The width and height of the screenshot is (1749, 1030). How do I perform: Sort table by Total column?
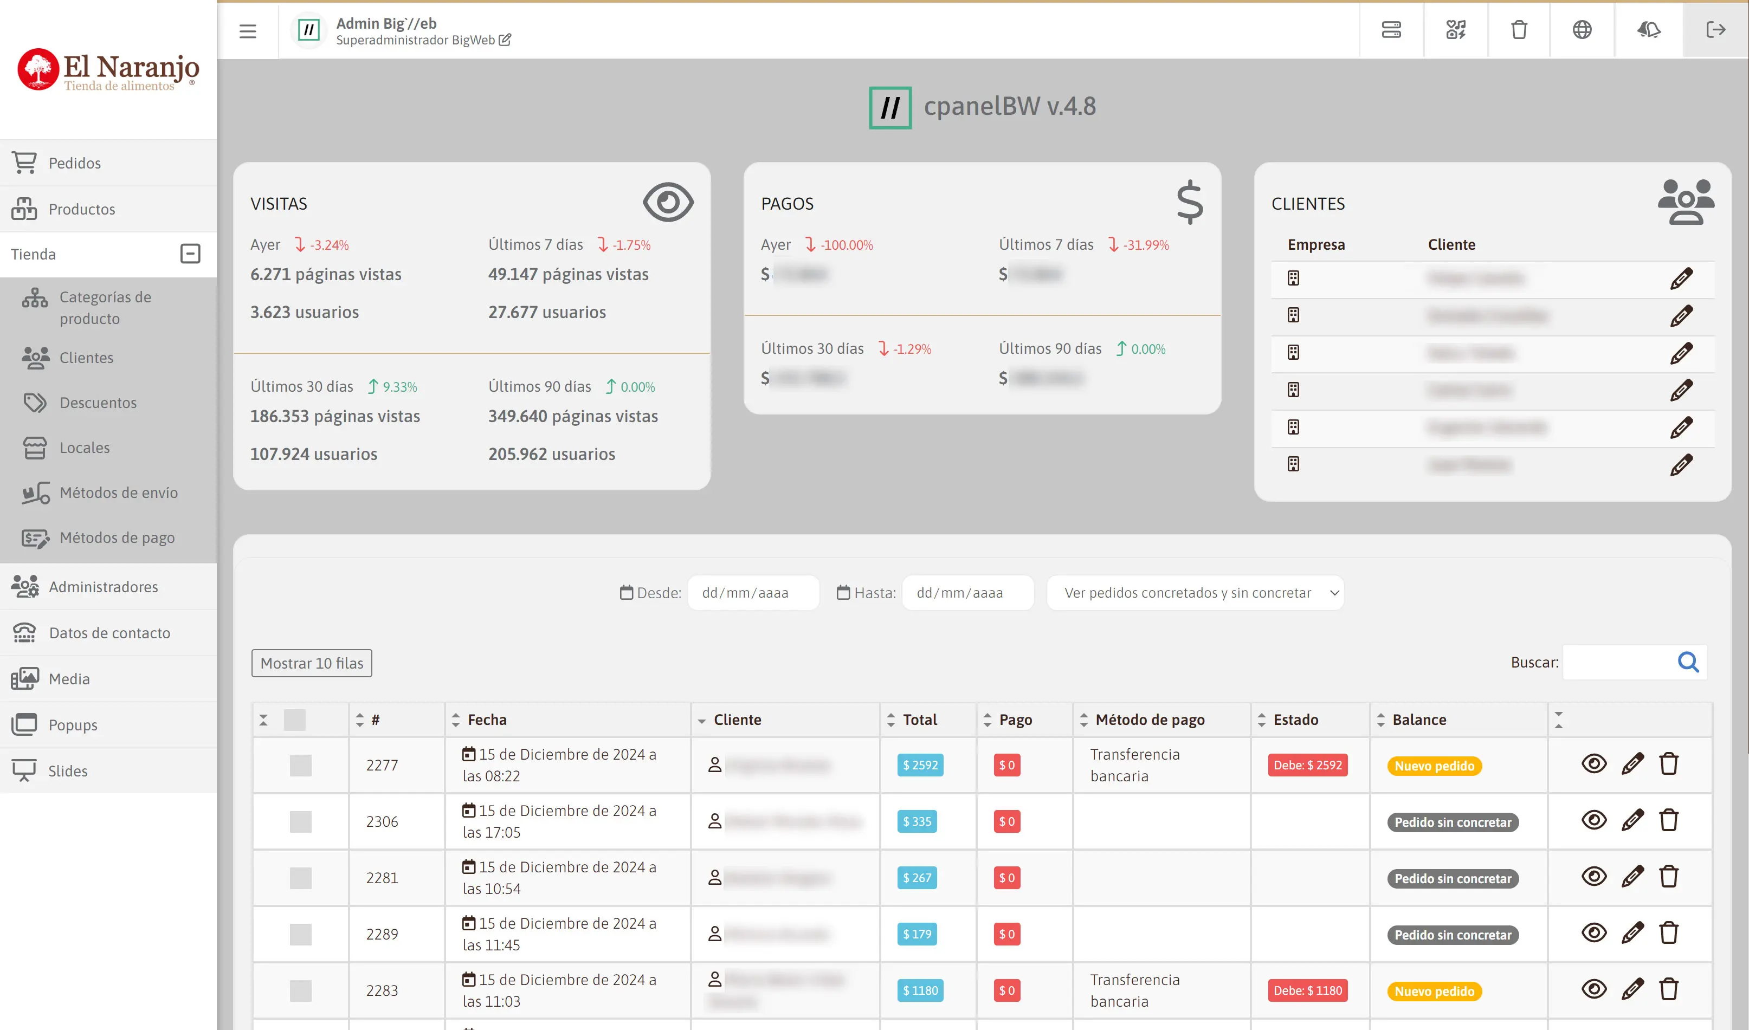(x=919, y=720)
